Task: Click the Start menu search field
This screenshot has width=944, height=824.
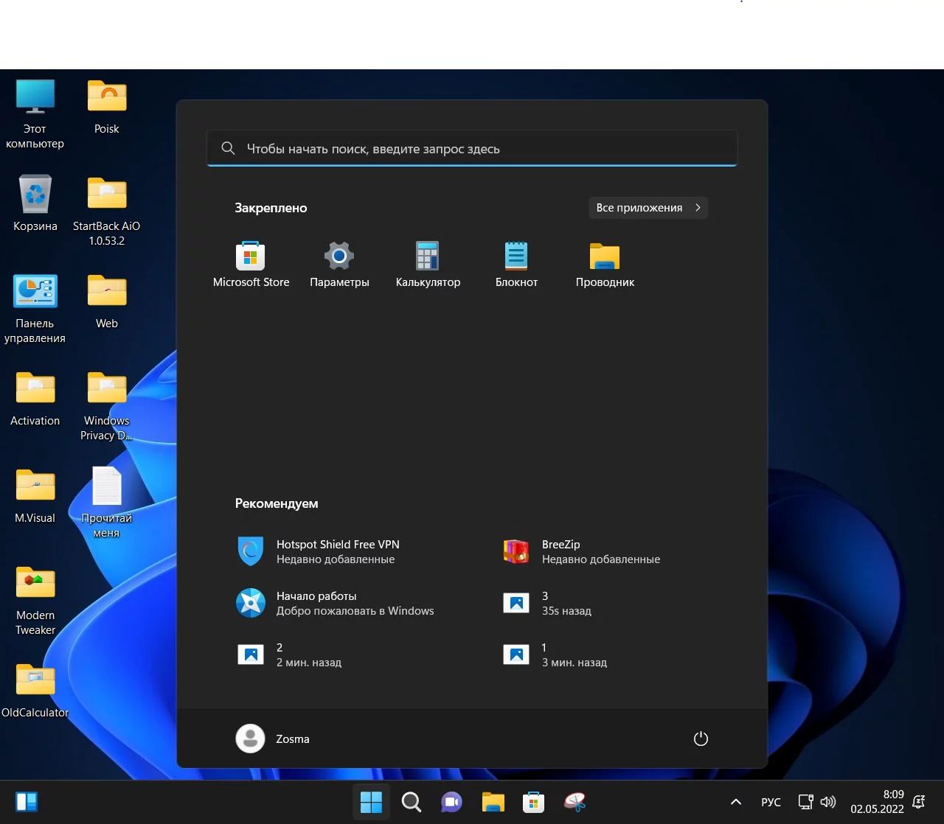Action: (x=472, y=149)
